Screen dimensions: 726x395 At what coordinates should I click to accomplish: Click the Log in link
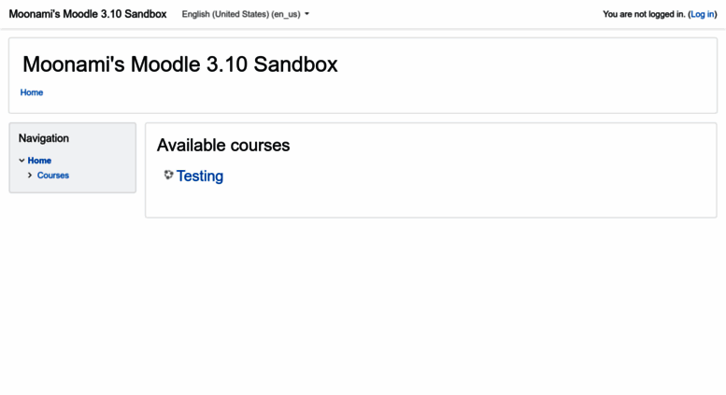click(x=702, y=14)
